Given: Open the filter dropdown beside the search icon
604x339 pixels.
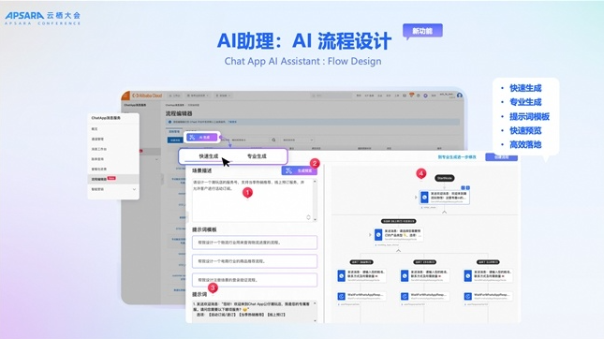Looking at the screenshot, I should click(x=298, y=140).
